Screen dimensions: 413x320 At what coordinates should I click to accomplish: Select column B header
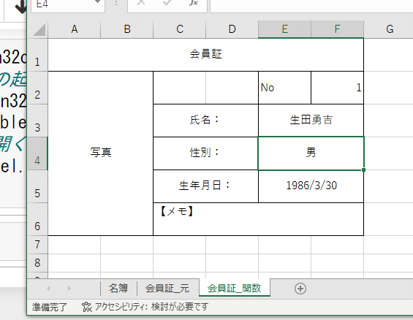(127, 29)
